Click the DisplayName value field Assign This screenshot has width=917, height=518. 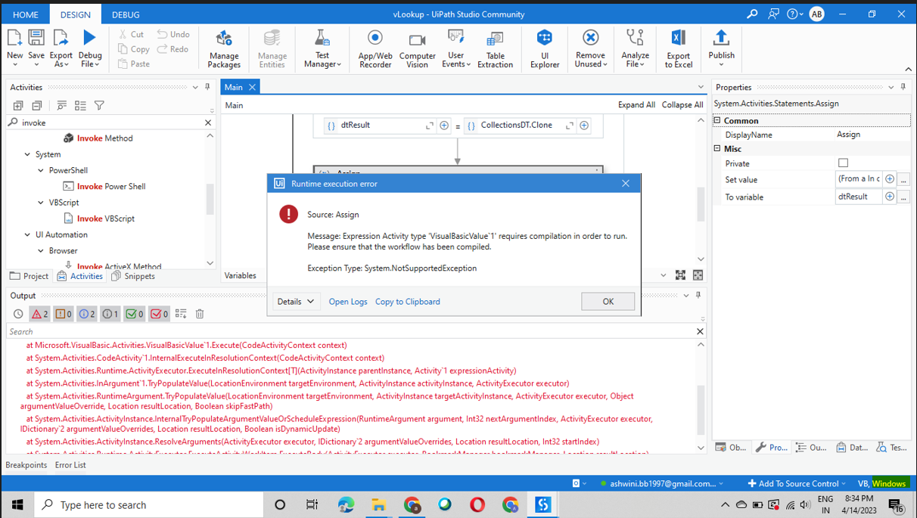pos(872,135)
